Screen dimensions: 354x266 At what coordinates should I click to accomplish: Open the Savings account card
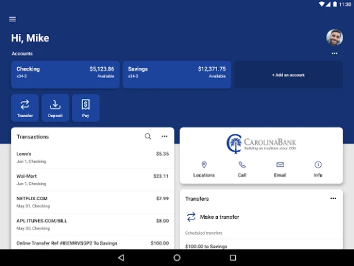tap(177, 74)
